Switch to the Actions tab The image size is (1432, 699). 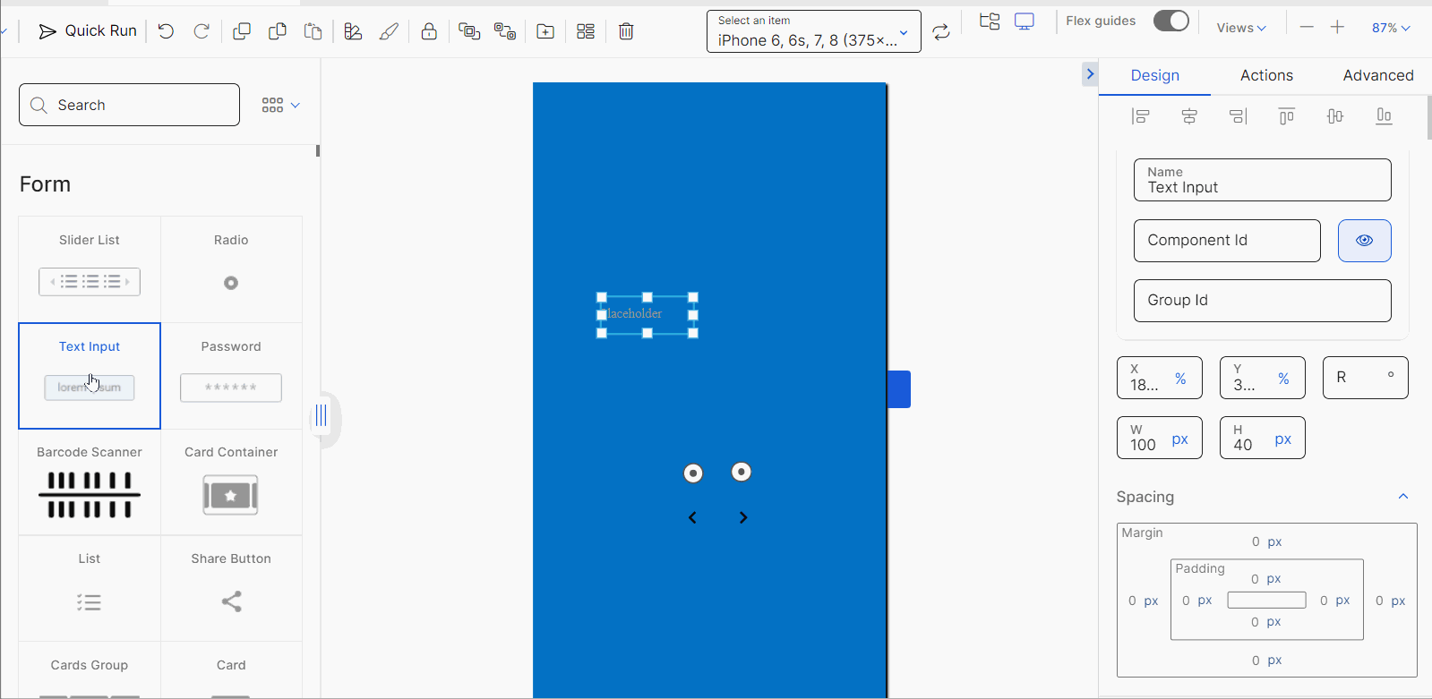(x=1266, y=75)
